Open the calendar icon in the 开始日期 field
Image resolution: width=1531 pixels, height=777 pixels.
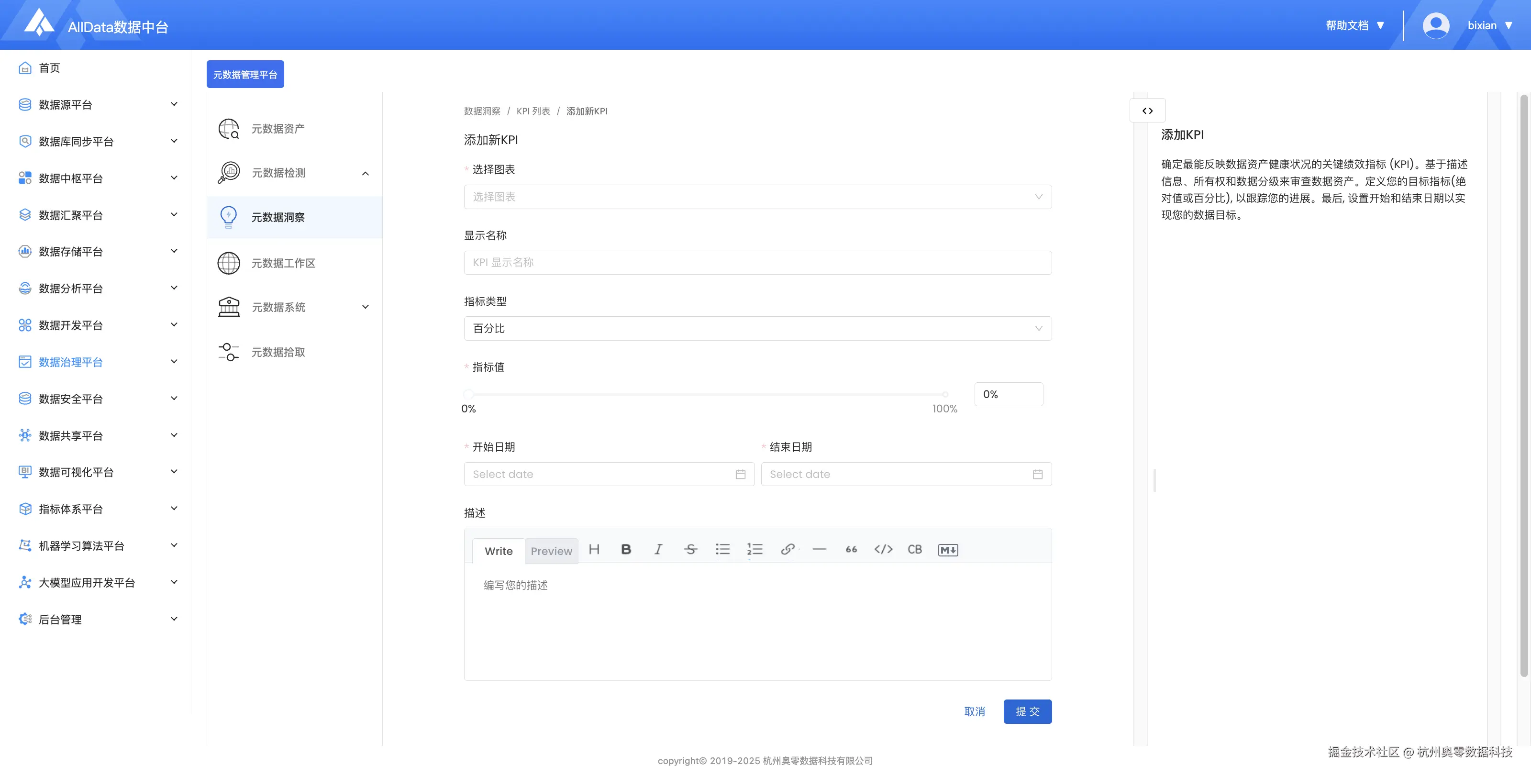[740, 475]
